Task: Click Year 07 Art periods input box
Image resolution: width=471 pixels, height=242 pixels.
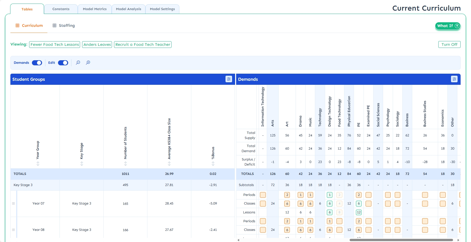Action: [287, 195]
